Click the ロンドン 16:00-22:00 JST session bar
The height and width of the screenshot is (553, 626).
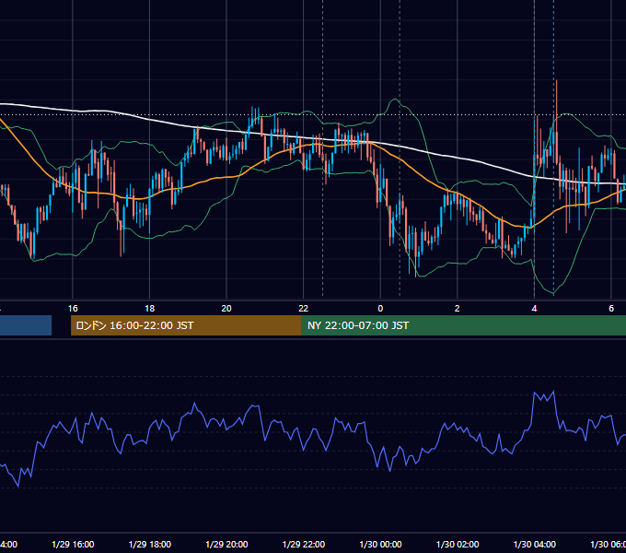pyautogui.click(x=186, y=325)
